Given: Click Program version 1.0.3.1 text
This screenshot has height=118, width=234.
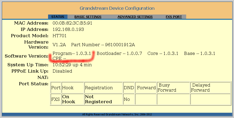Looking at the screenshot, I should click(72, 53).
